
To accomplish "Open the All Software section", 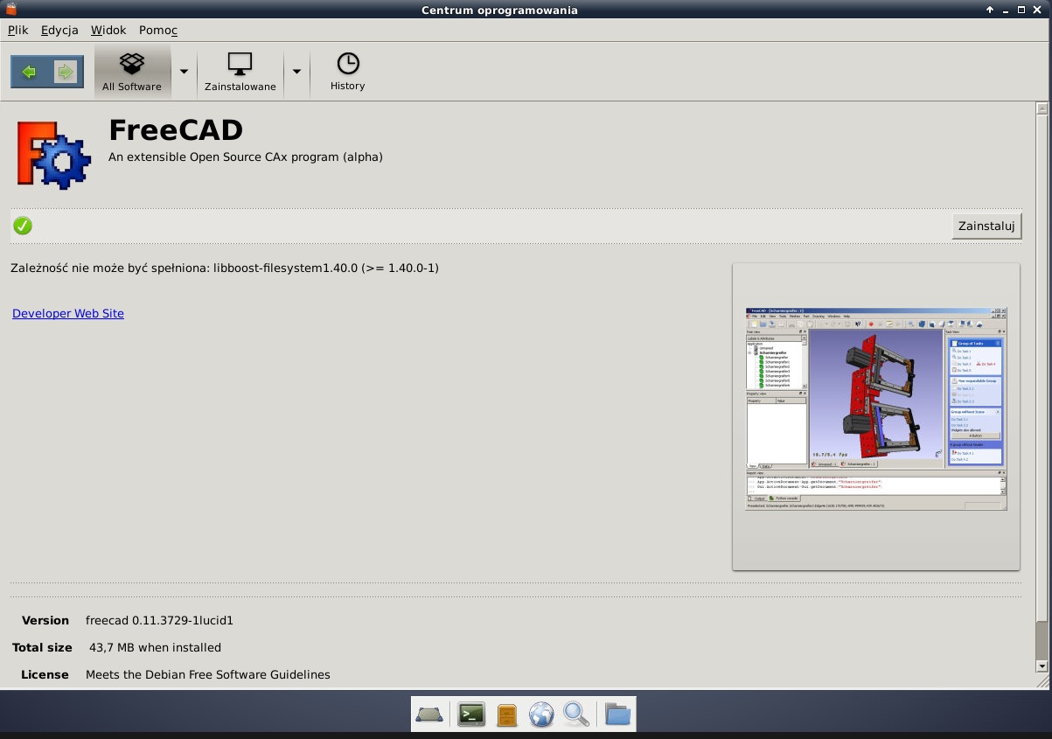I will [x=132, y=71].
